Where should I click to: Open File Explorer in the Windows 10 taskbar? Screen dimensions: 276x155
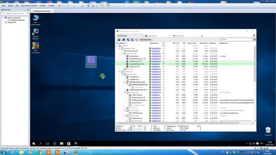[62, 143]
